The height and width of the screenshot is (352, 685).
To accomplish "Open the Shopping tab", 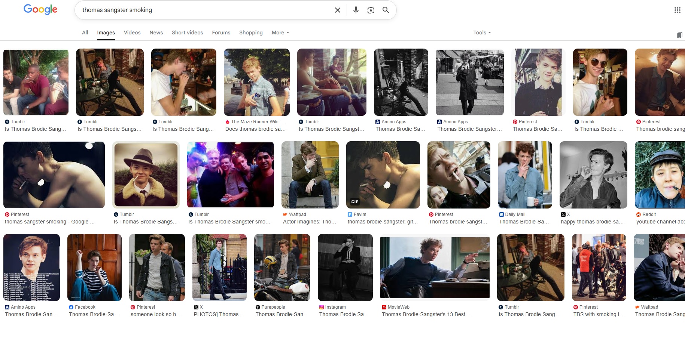I will coord(251,33).
